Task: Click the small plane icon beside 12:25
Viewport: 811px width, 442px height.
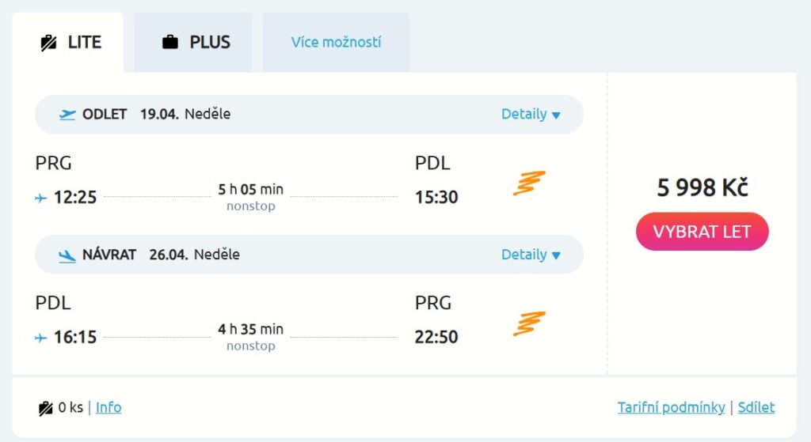Action: tap(41, 198)
